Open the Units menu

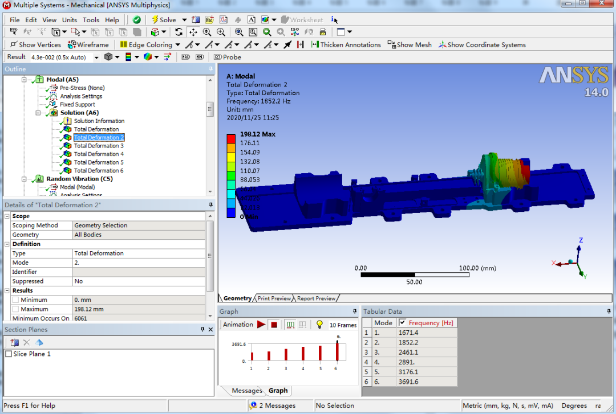point(69,19)
